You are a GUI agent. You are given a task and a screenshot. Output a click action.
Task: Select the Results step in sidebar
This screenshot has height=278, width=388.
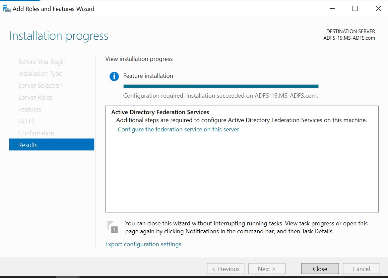(x=52, y=145)
